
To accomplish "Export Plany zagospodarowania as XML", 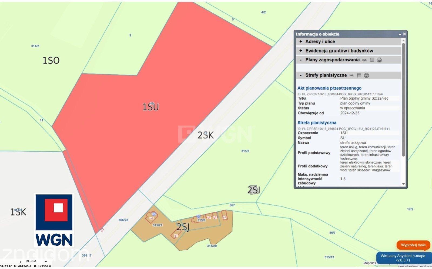I will click(x=364, y=60).
